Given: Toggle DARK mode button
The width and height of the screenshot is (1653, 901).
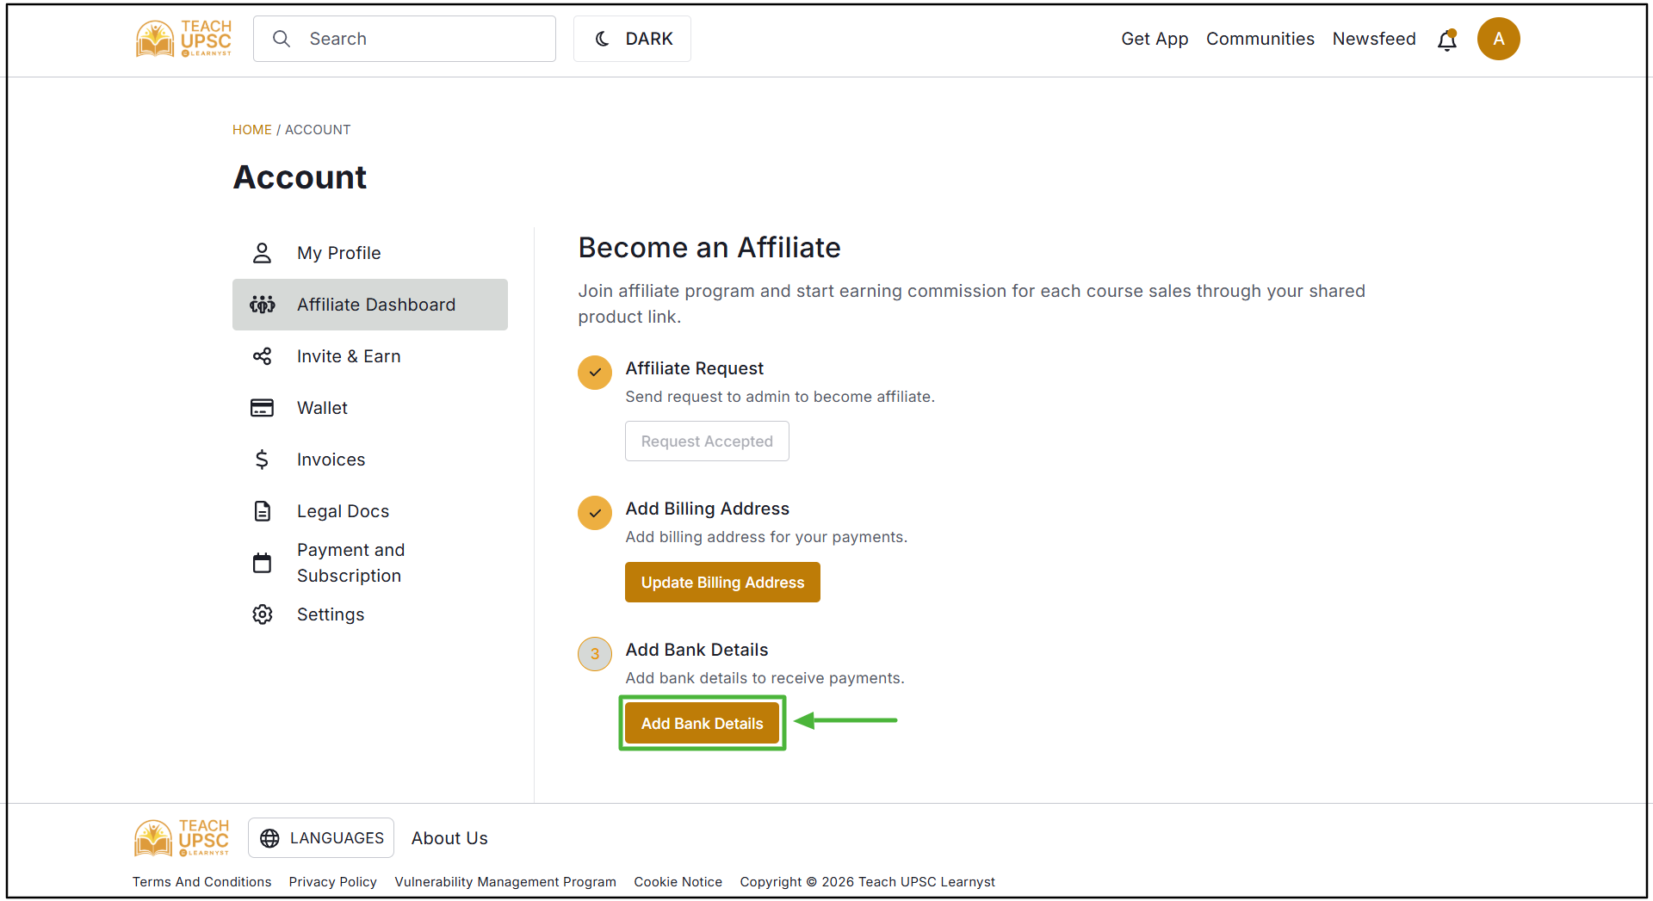Looking at the screenshot, I should point(632,39).
